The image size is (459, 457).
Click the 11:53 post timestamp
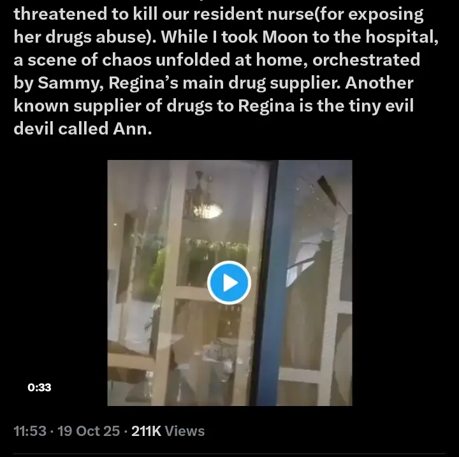30,431
